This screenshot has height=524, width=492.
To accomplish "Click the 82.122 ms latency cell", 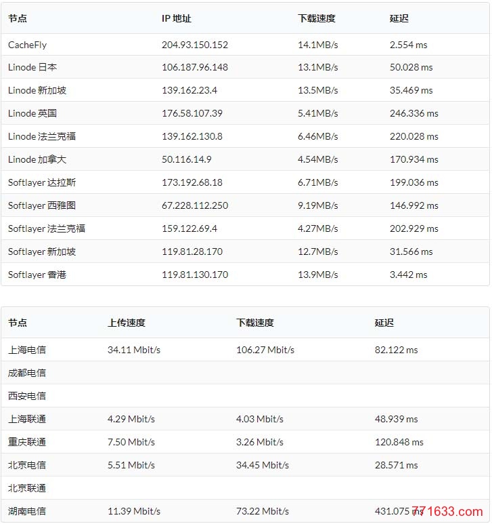I will [x=396, y=350].
